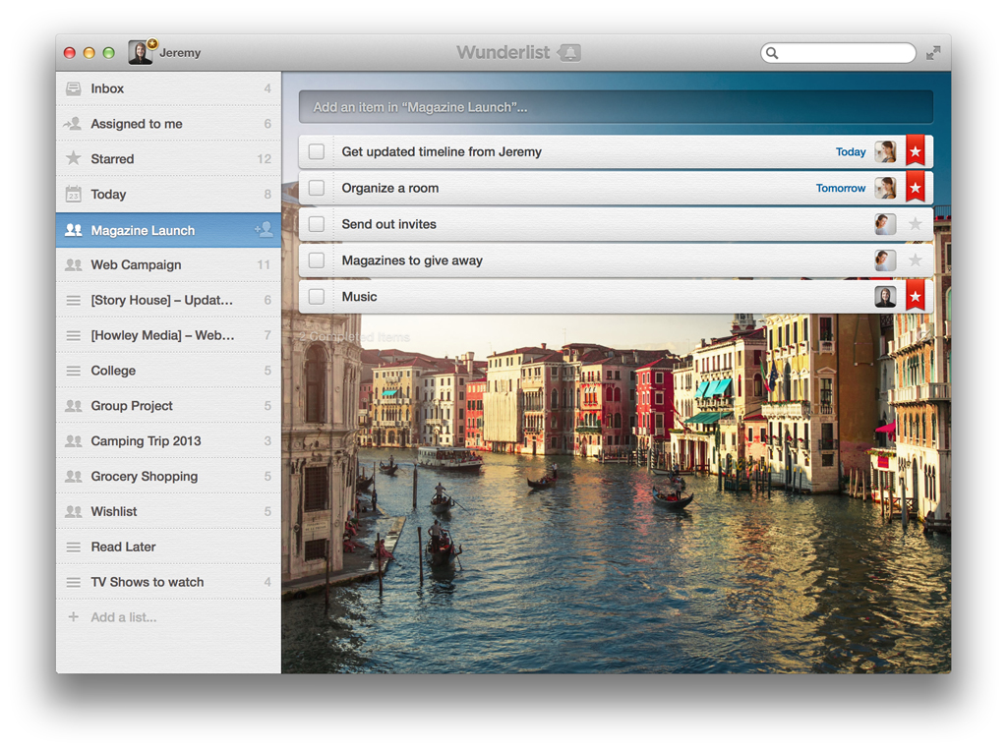Switch to the Web Campaign list
The width and height of the screenshot is (1007, 751).
(x=138, y=264)
